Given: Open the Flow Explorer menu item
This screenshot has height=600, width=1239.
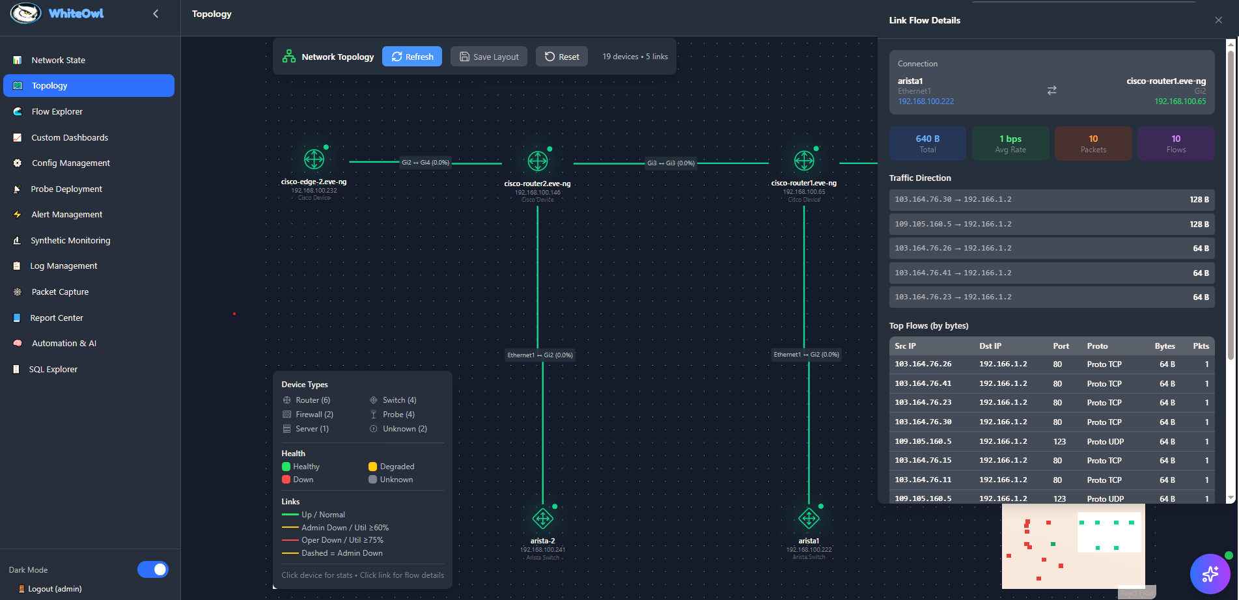Looking at the screenshot, I should (x=57, y=111).
